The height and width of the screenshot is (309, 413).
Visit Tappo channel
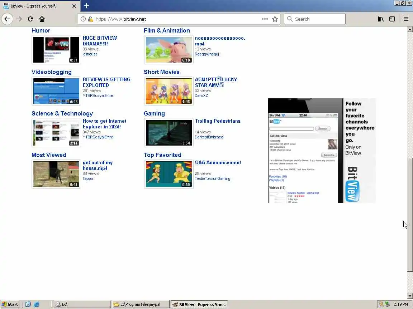pos(88,179)
